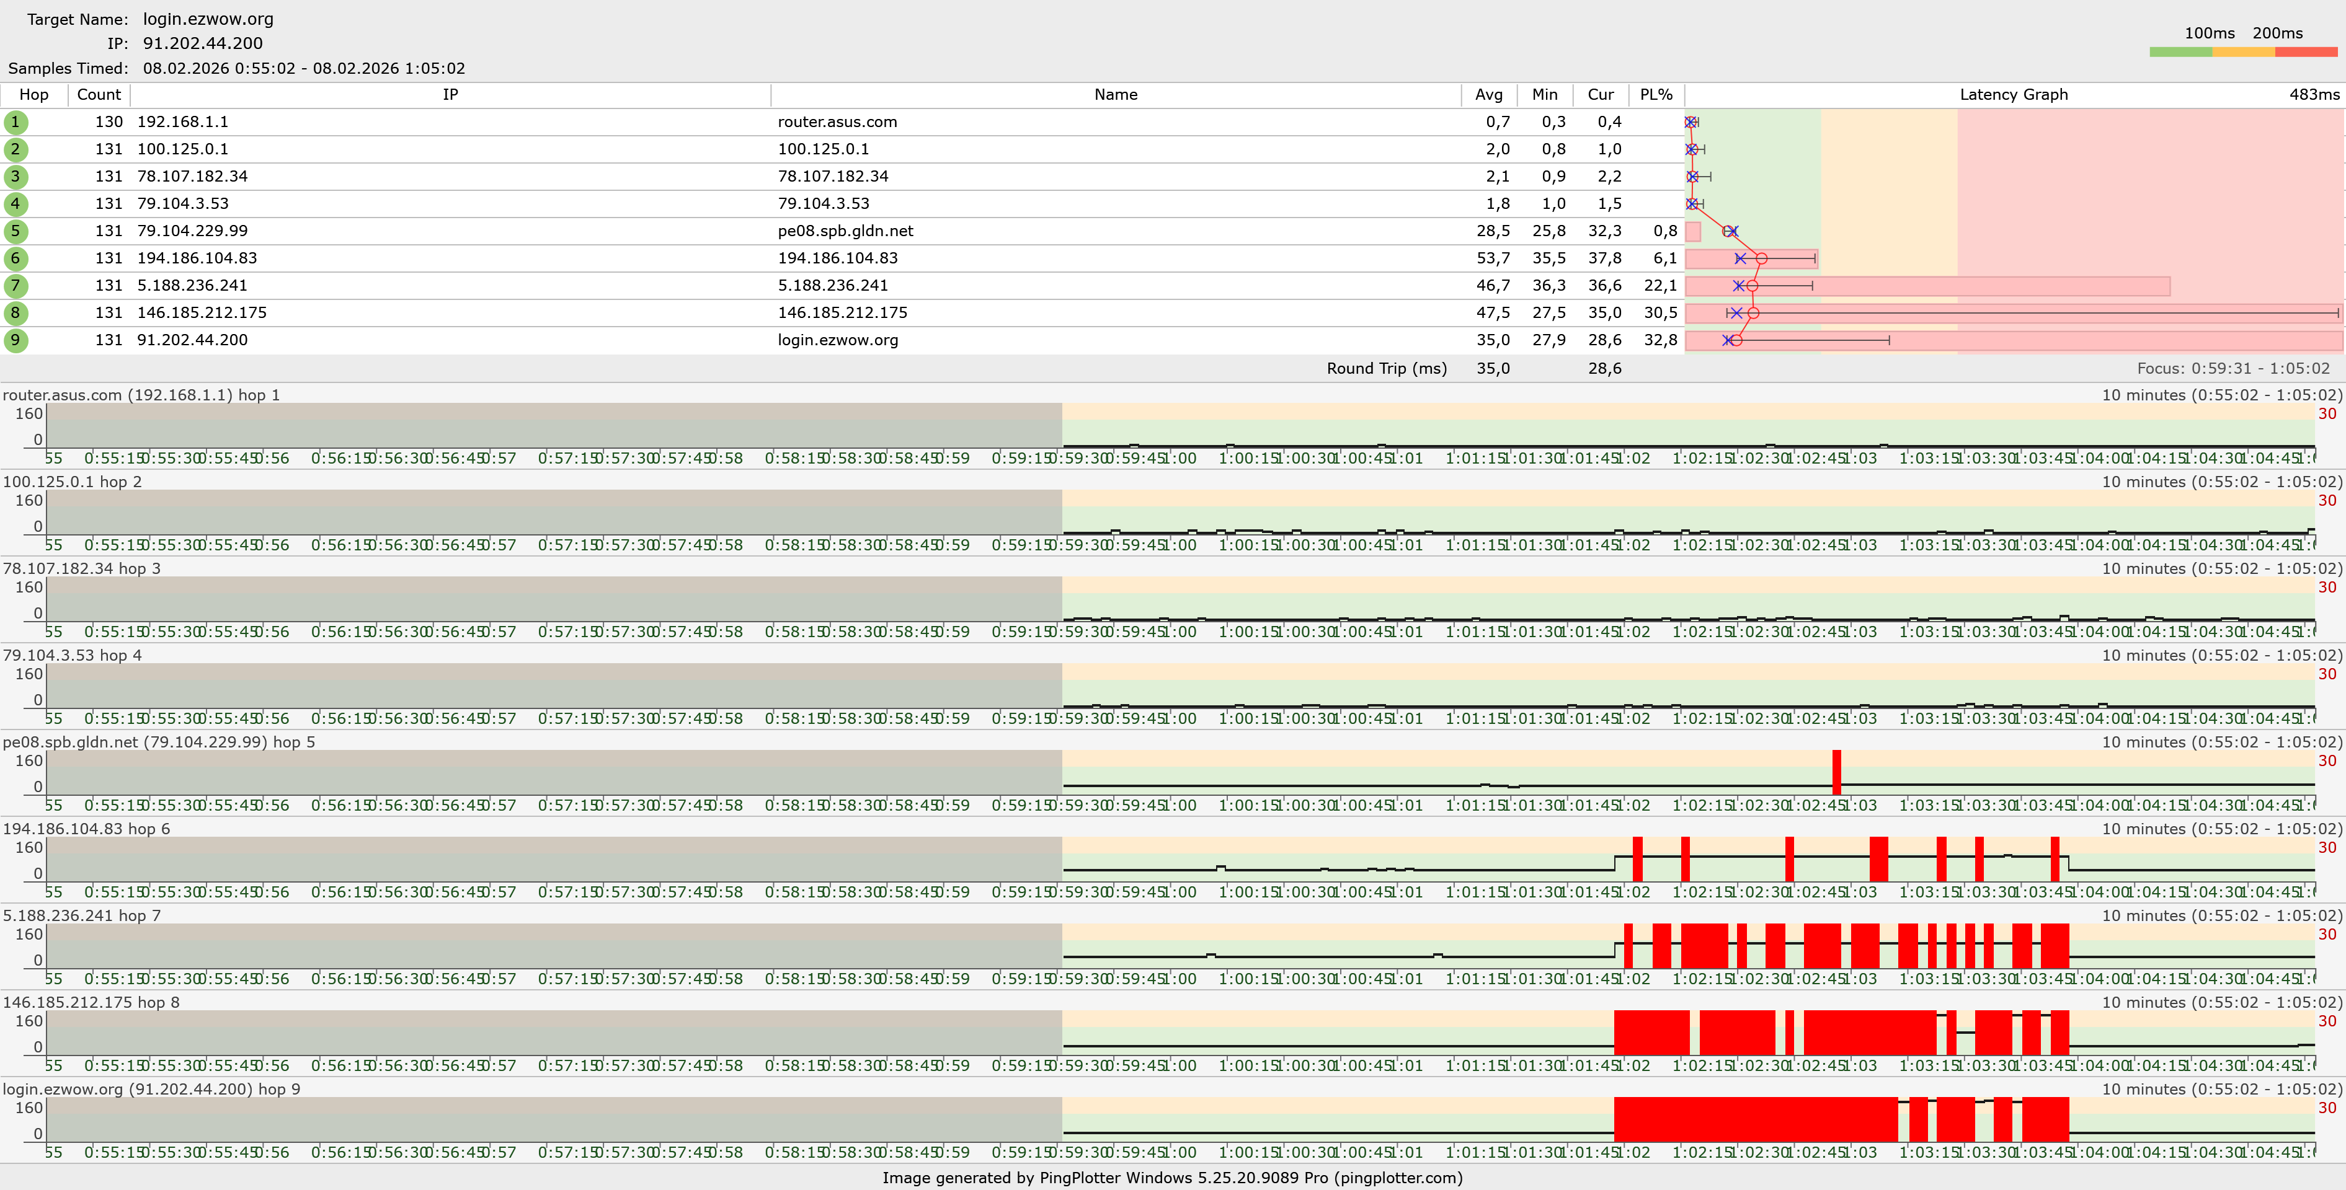The width and height of the screenshot is (2346, 1190).
Task: Click the Latency Graph column header
Action: [x=2013, y=95]
